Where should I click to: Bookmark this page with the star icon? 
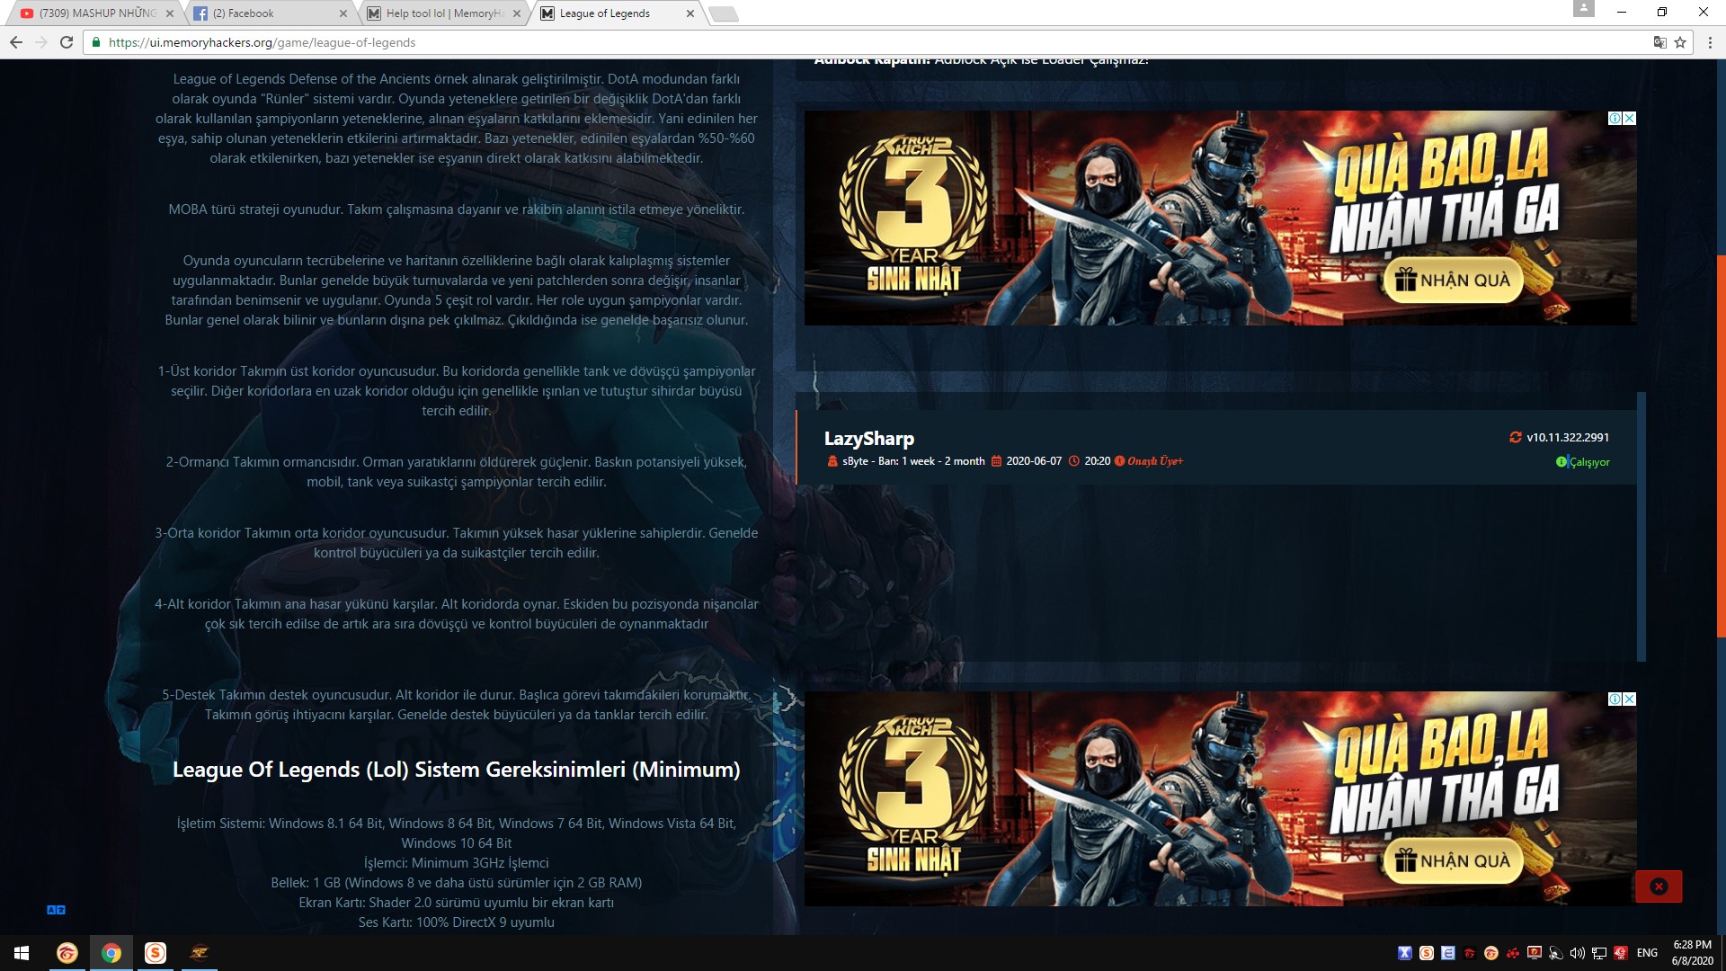[x=1680, y=42]
